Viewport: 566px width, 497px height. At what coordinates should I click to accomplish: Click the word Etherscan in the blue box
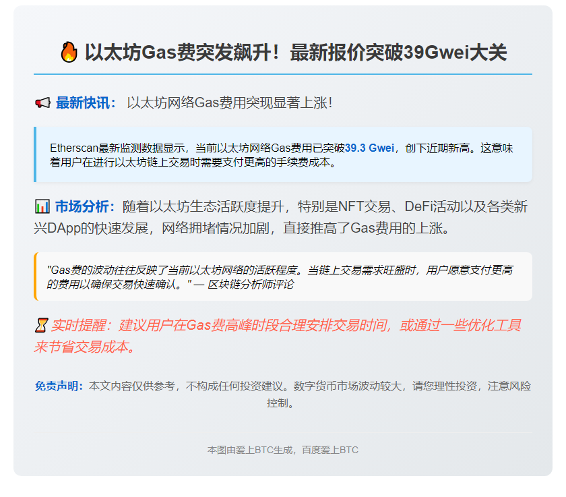74,148
